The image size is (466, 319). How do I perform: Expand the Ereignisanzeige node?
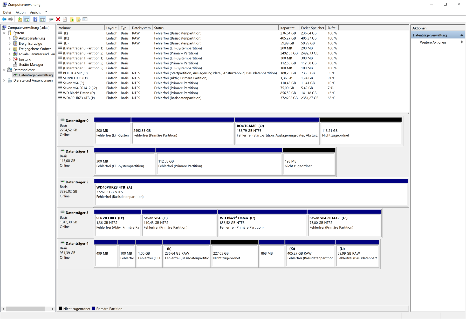(x=10, y=43)
